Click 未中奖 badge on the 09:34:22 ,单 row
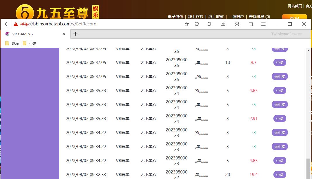Screen dimensions: 312x179 click(x=280, y=147)
